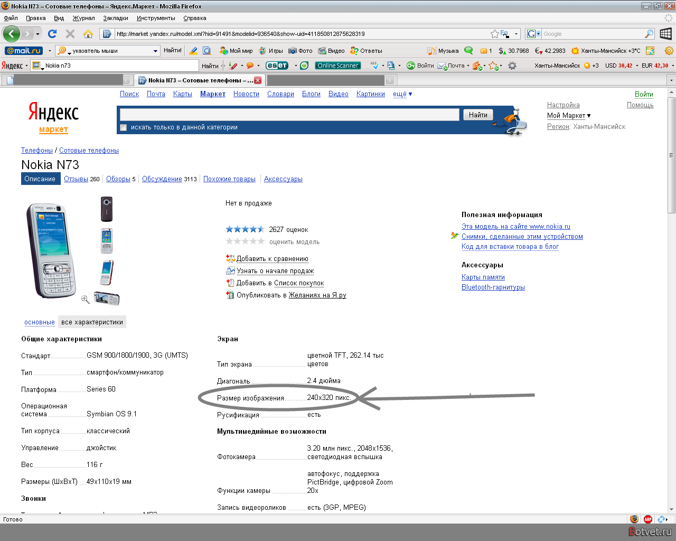Click the hummingbird icon next to Снимки link
Screen dimensions: 676x541
455,236
